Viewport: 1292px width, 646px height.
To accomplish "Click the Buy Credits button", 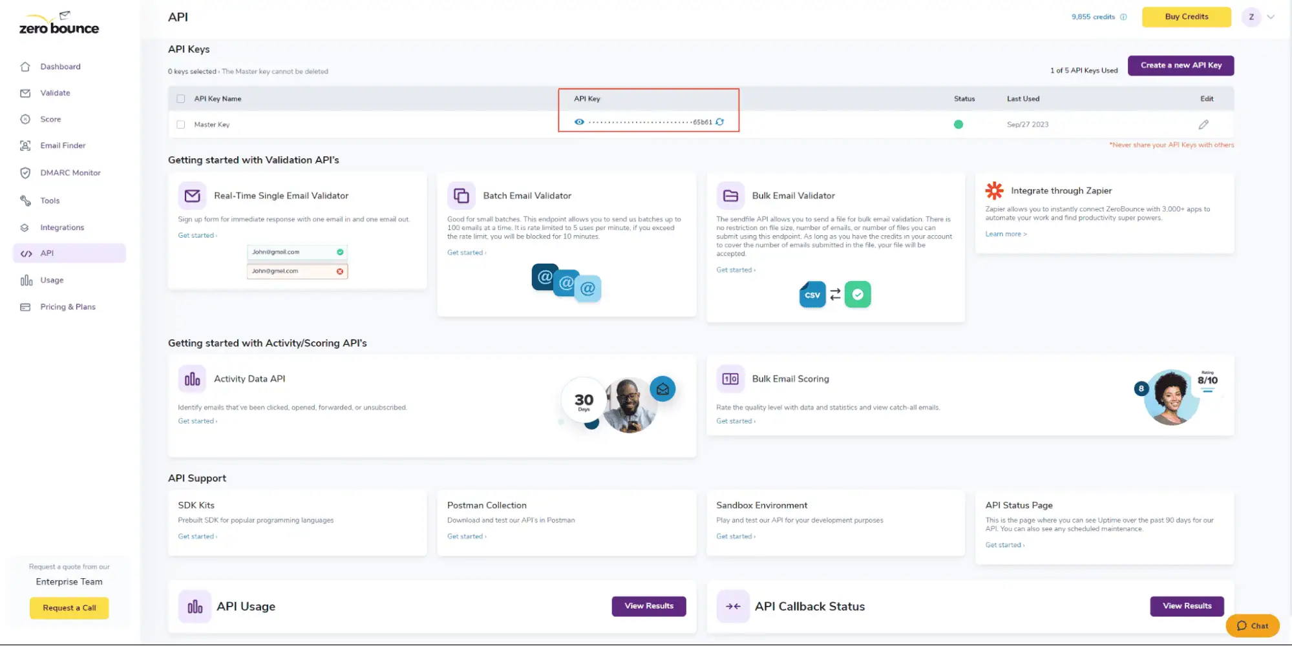I will coord(1185,17).
